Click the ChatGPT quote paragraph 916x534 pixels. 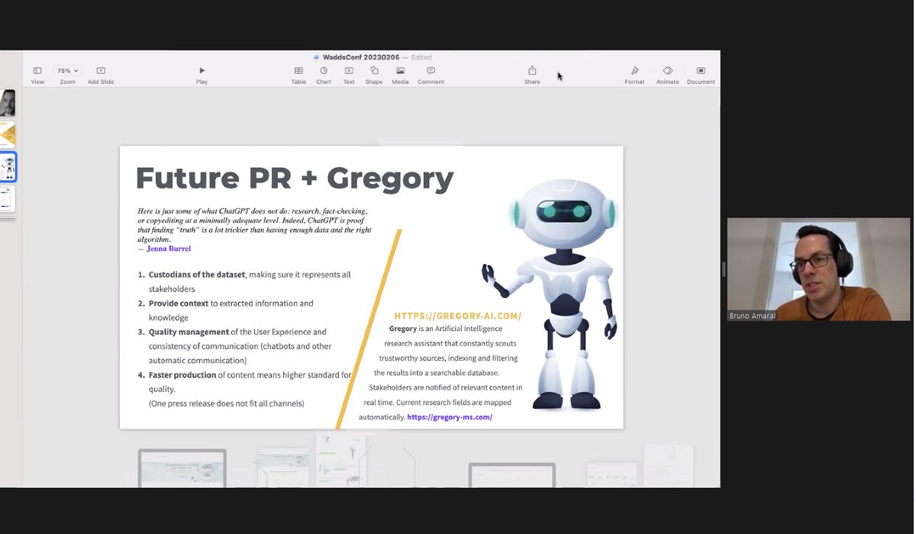[254, 225]
